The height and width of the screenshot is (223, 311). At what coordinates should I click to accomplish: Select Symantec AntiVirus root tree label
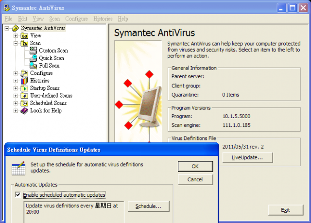(x=43, y=28)
